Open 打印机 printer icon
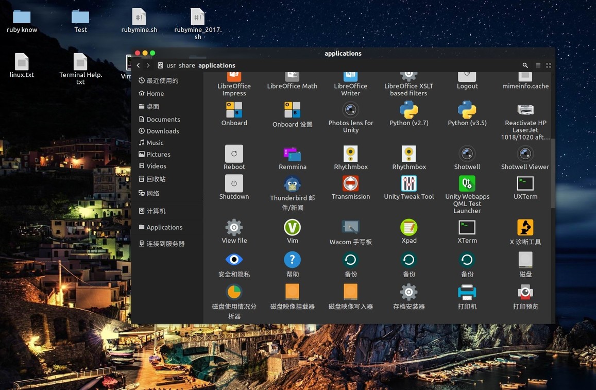This screenshot has width=596, height=390. 467,292
